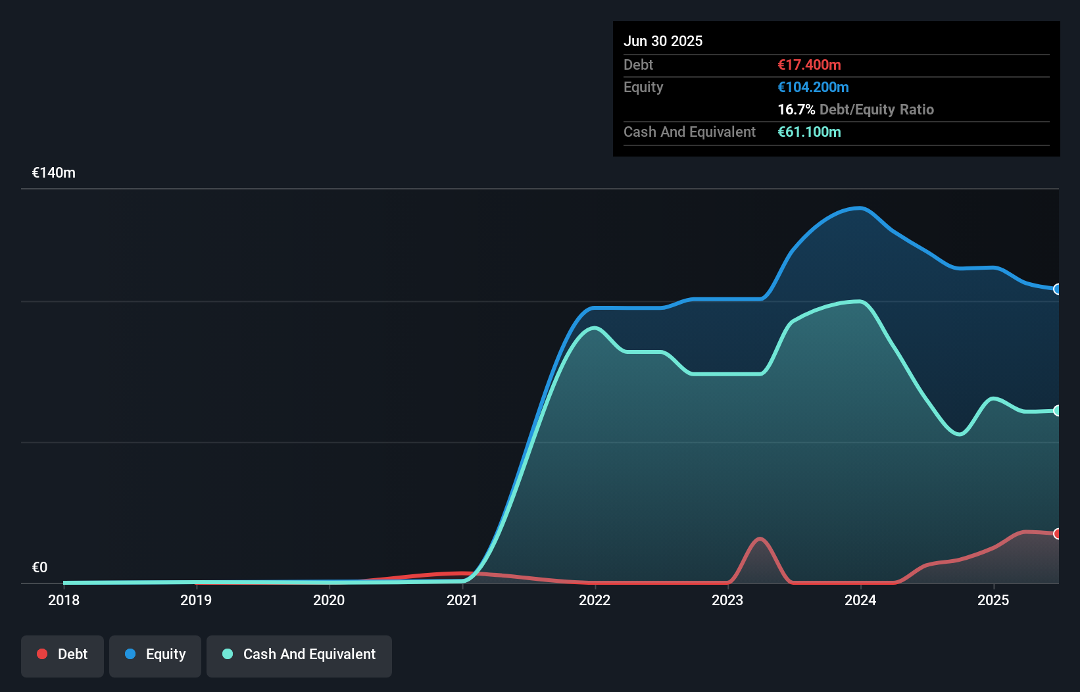Click the blue Equity legend dot
Screen dimensions: 1080x692
130,654
